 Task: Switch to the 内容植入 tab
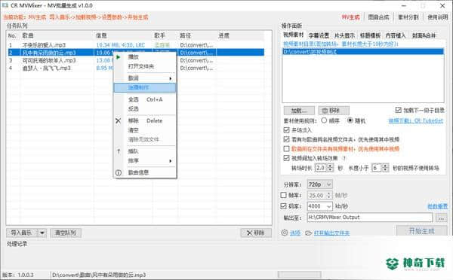click(x=396, y=35)
